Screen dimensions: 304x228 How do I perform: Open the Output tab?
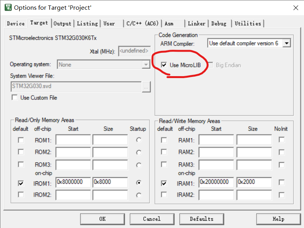pyautogui.click(x=62, y=24)
